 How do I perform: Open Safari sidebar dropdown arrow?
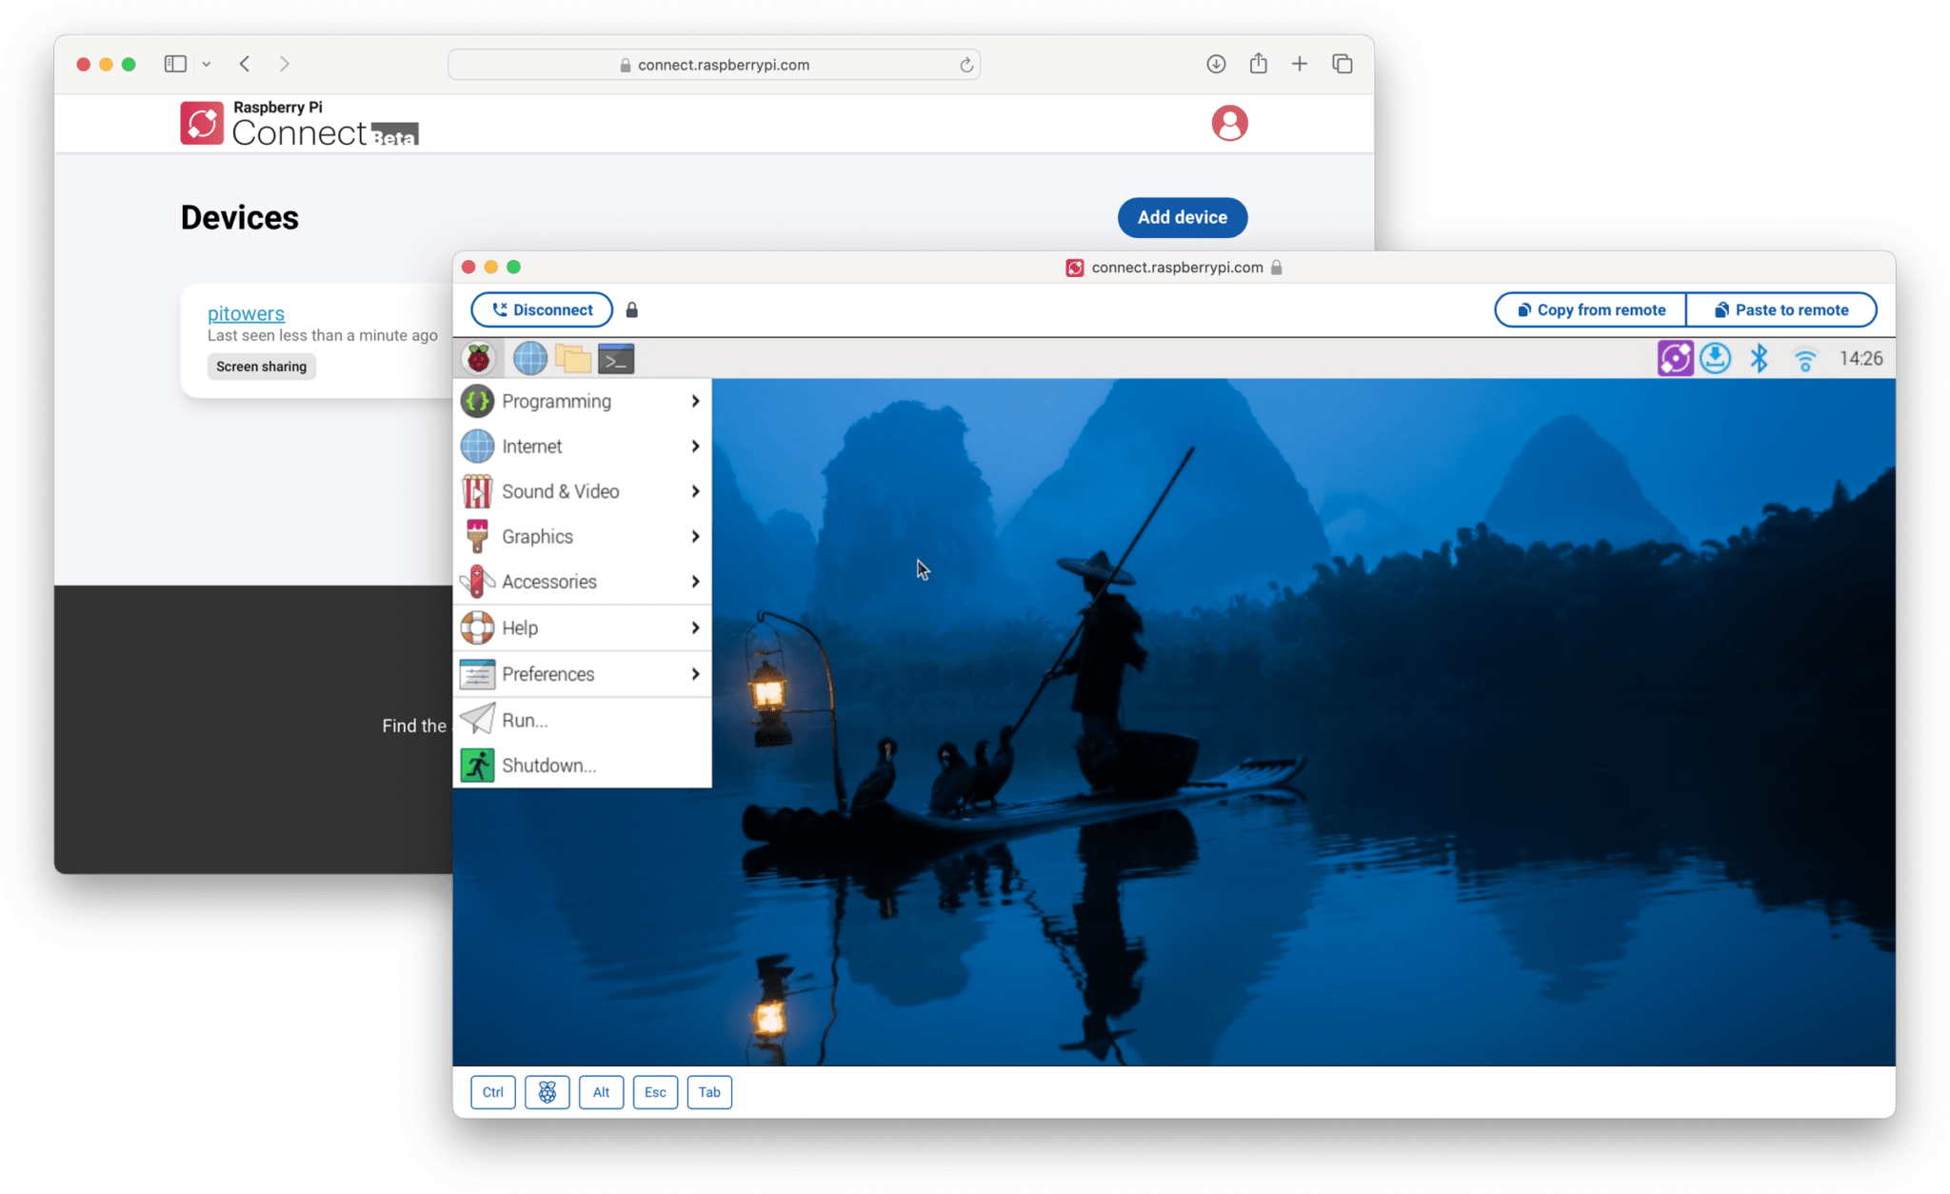207,64
